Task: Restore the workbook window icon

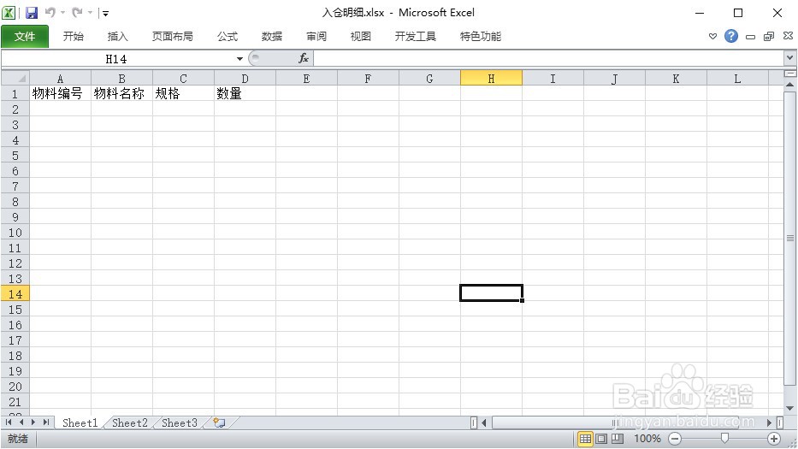Action: 769,36
